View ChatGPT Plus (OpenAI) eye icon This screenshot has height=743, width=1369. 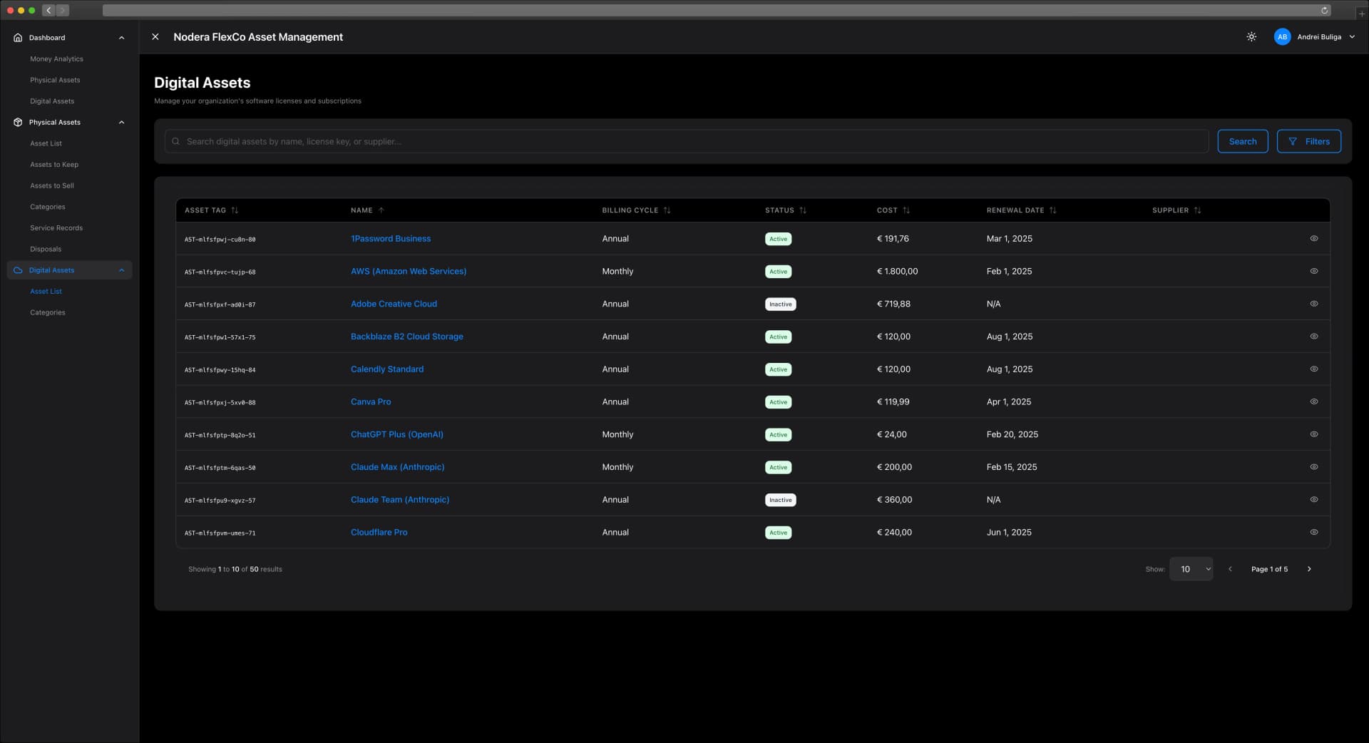pyautogui.click(x=1314, y=434)
